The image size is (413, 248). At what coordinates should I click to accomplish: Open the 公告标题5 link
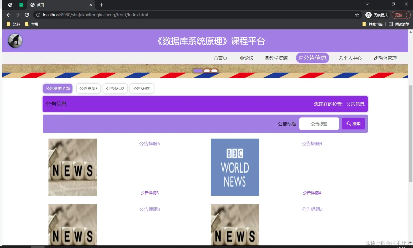150,143
